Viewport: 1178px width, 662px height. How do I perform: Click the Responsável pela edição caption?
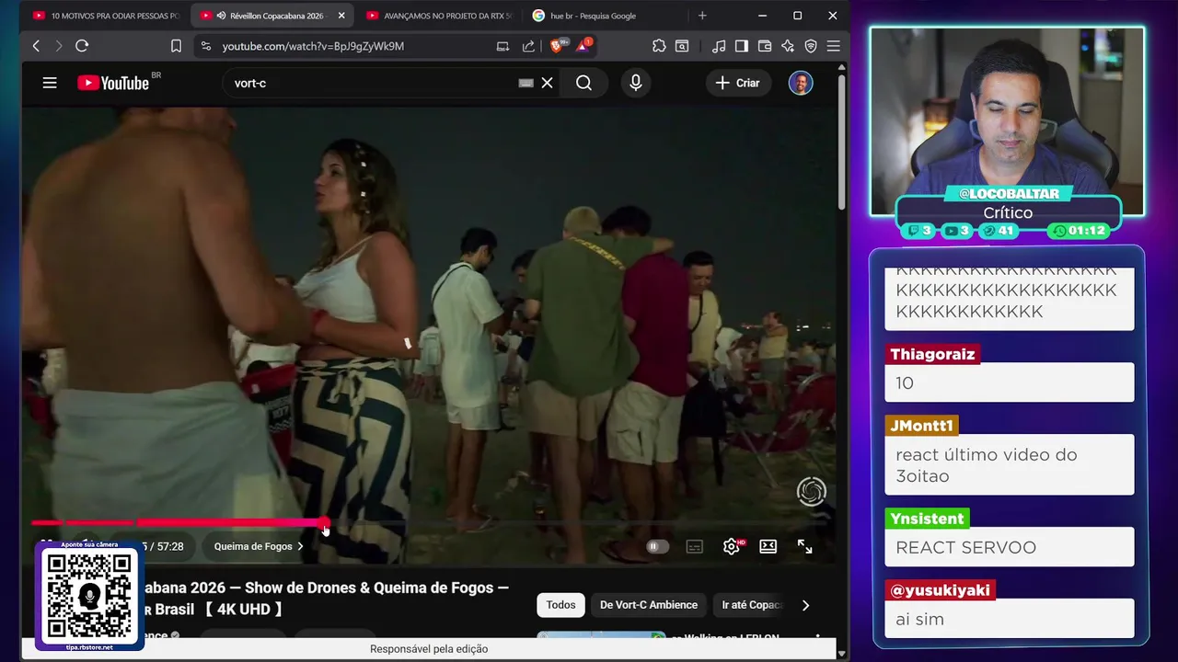coord(429,649)
